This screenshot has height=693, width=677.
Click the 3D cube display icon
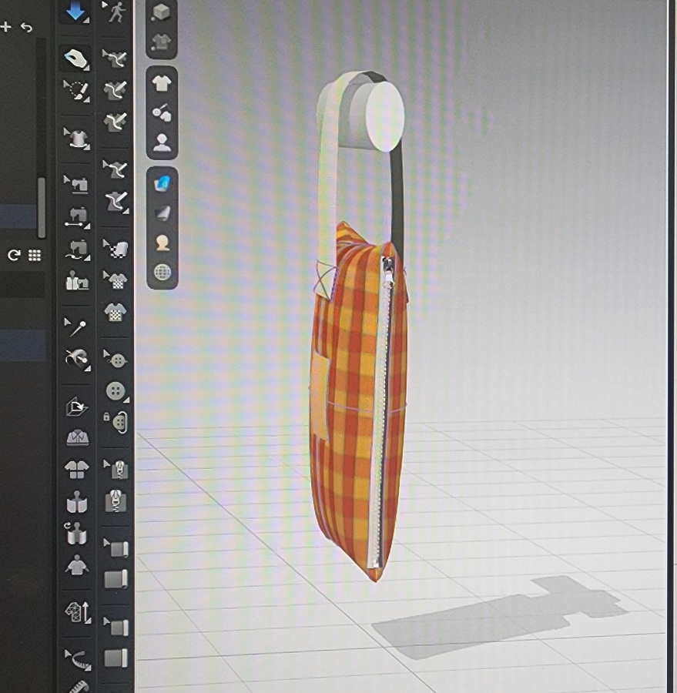coord(162,12)
